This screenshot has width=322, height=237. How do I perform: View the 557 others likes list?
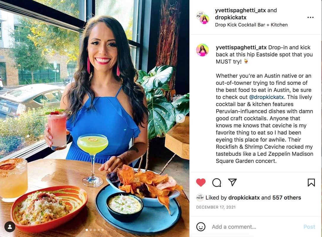coord(286,198)
